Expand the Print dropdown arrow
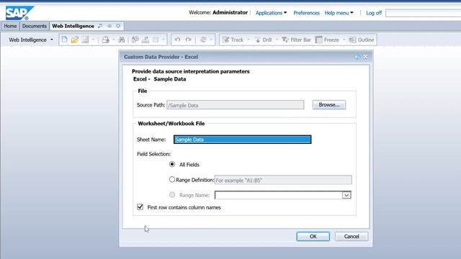 pos(114,40)
